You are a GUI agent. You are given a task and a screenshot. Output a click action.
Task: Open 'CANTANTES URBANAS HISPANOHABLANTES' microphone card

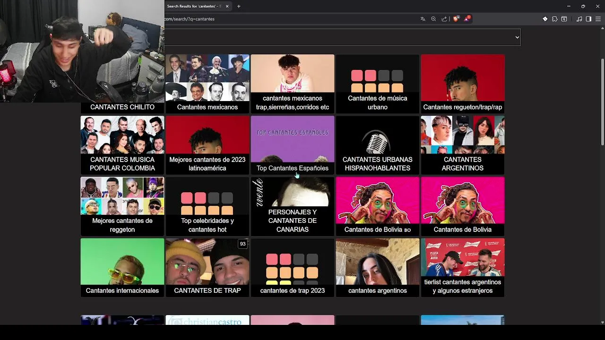coord(378,145)
